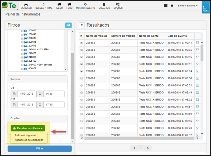The width and height of the screenshot is (211, 156).
Task: Open the IVECO truck icon menu
Action: point(59,6)
